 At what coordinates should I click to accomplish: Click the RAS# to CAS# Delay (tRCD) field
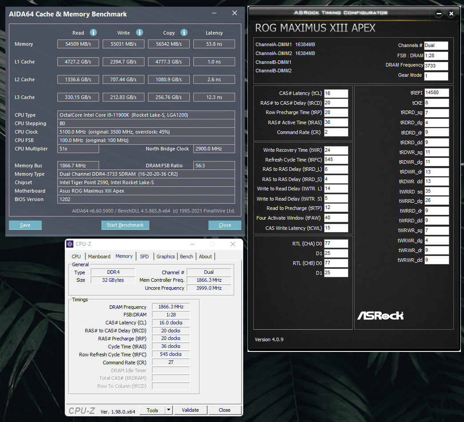click(336, 103)
